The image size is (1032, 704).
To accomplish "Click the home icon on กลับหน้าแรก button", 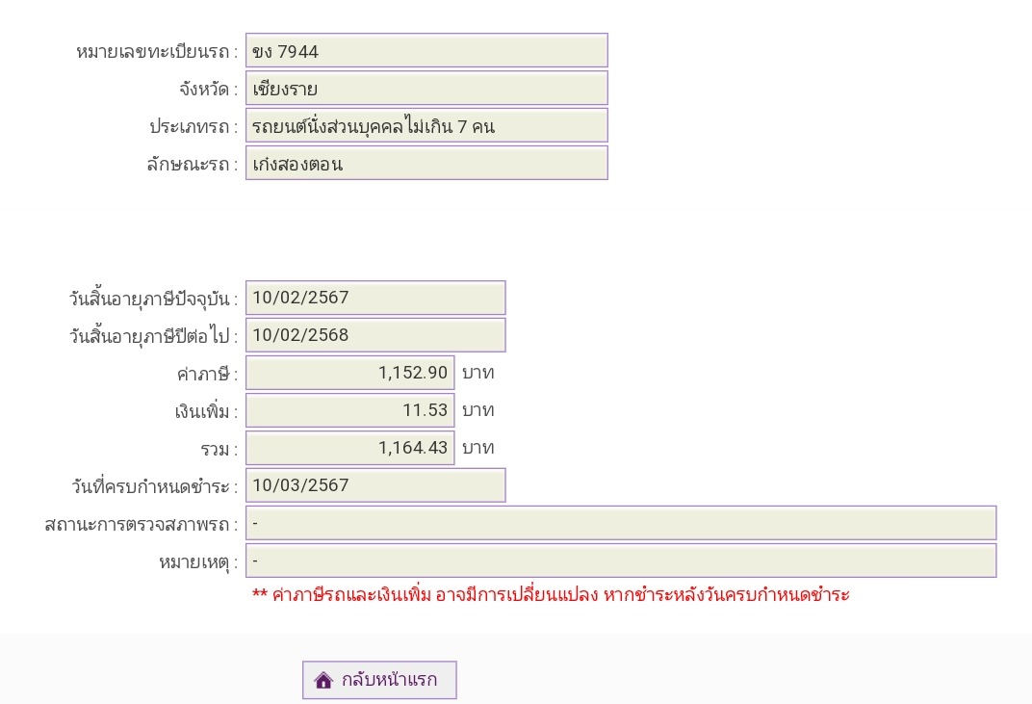I will coord(323,680).
